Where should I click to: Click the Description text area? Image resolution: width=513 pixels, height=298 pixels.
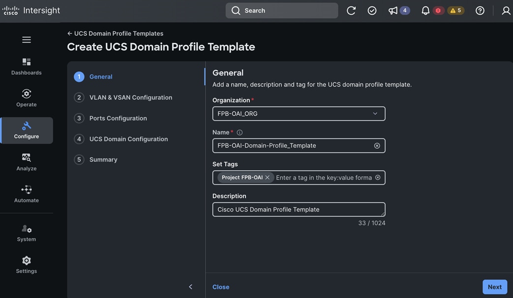(x=299, y=209)
